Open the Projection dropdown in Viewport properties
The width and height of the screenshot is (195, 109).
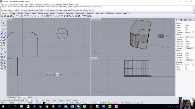[193, 32]
